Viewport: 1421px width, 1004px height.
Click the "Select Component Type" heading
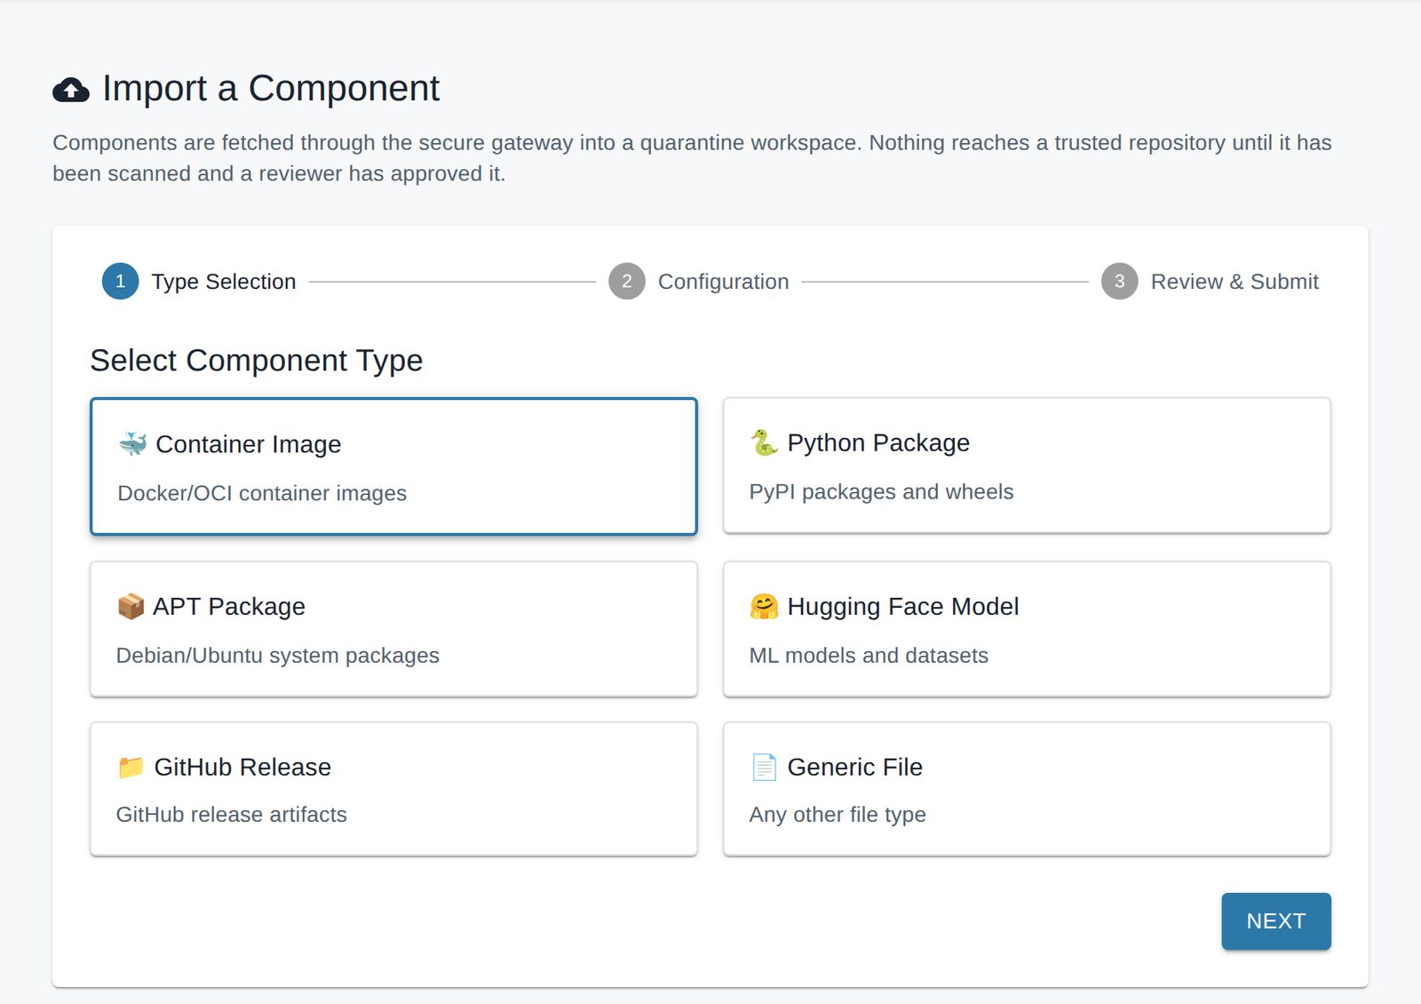(x=257, y=361)
